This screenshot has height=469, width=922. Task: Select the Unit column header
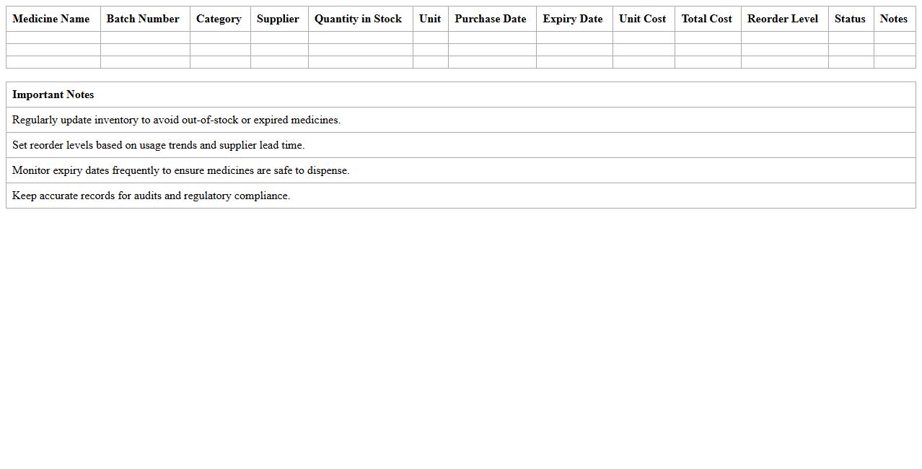point(430,19)
